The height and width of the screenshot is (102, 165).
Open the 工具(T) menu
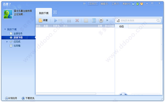coord(115,4)
